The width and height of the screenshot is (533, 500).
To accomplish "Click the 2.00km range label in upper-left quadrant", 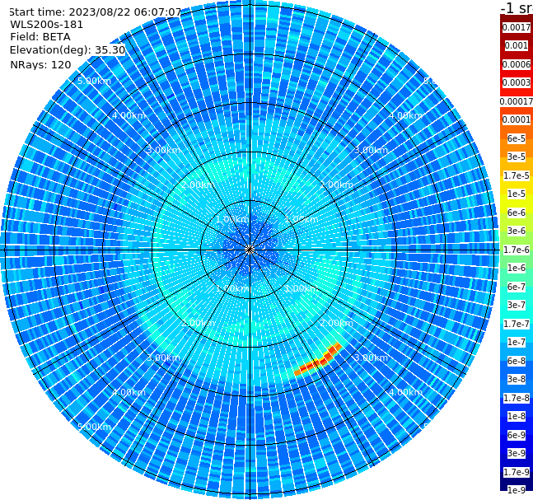I will [x=199, y=185].
